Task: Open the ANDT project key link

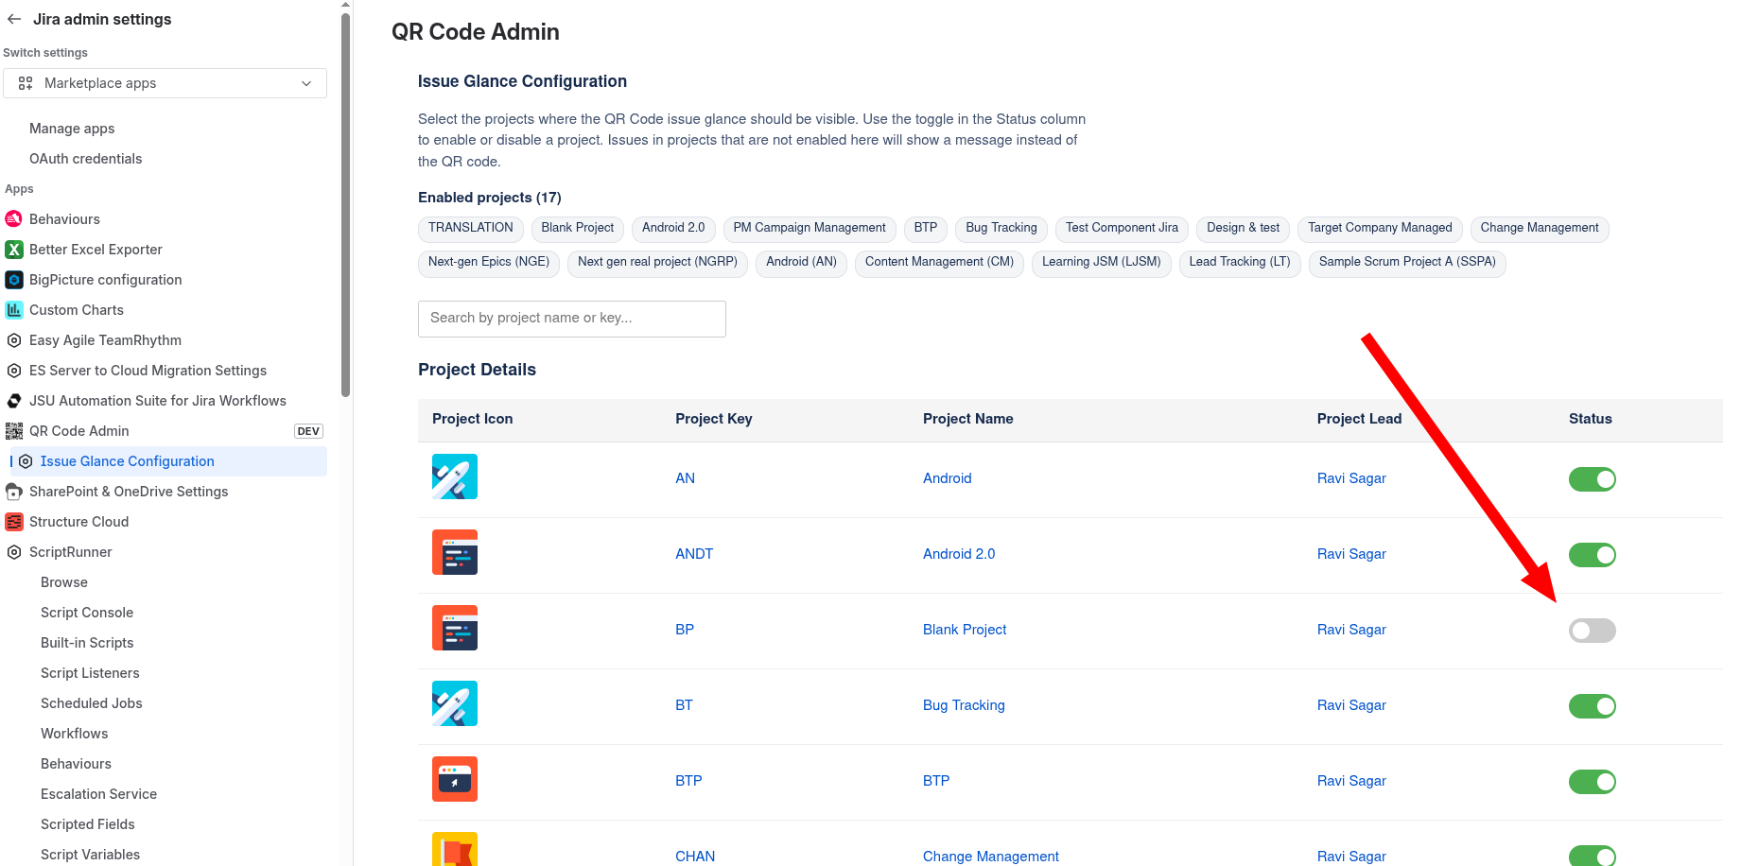Action: 694,554
